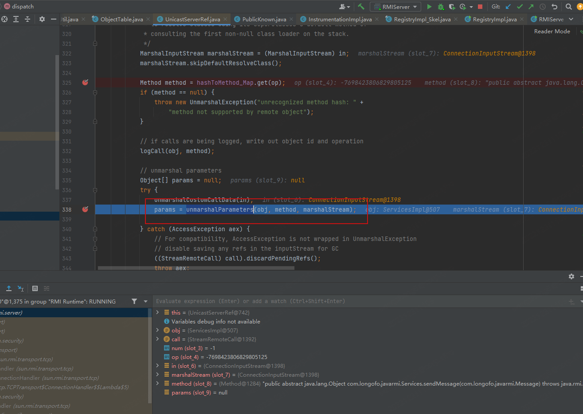Image resolution: width=583 pixels, height=414 pixels.
Task: Toggle code fold marker at line 321
Action: [95, 43]
